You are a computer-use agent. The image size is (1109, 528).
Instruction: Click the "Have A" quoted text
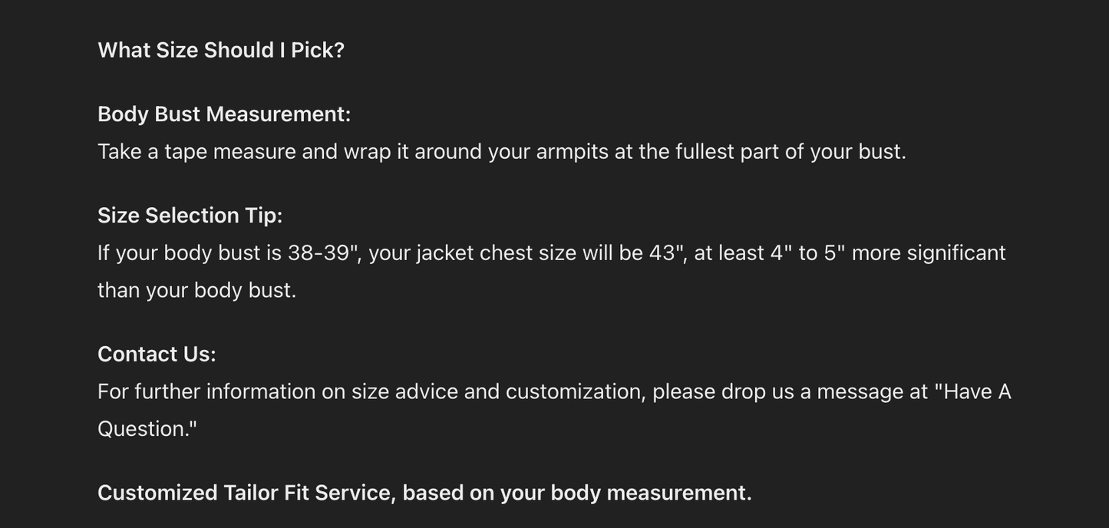(x=973, y=392)
